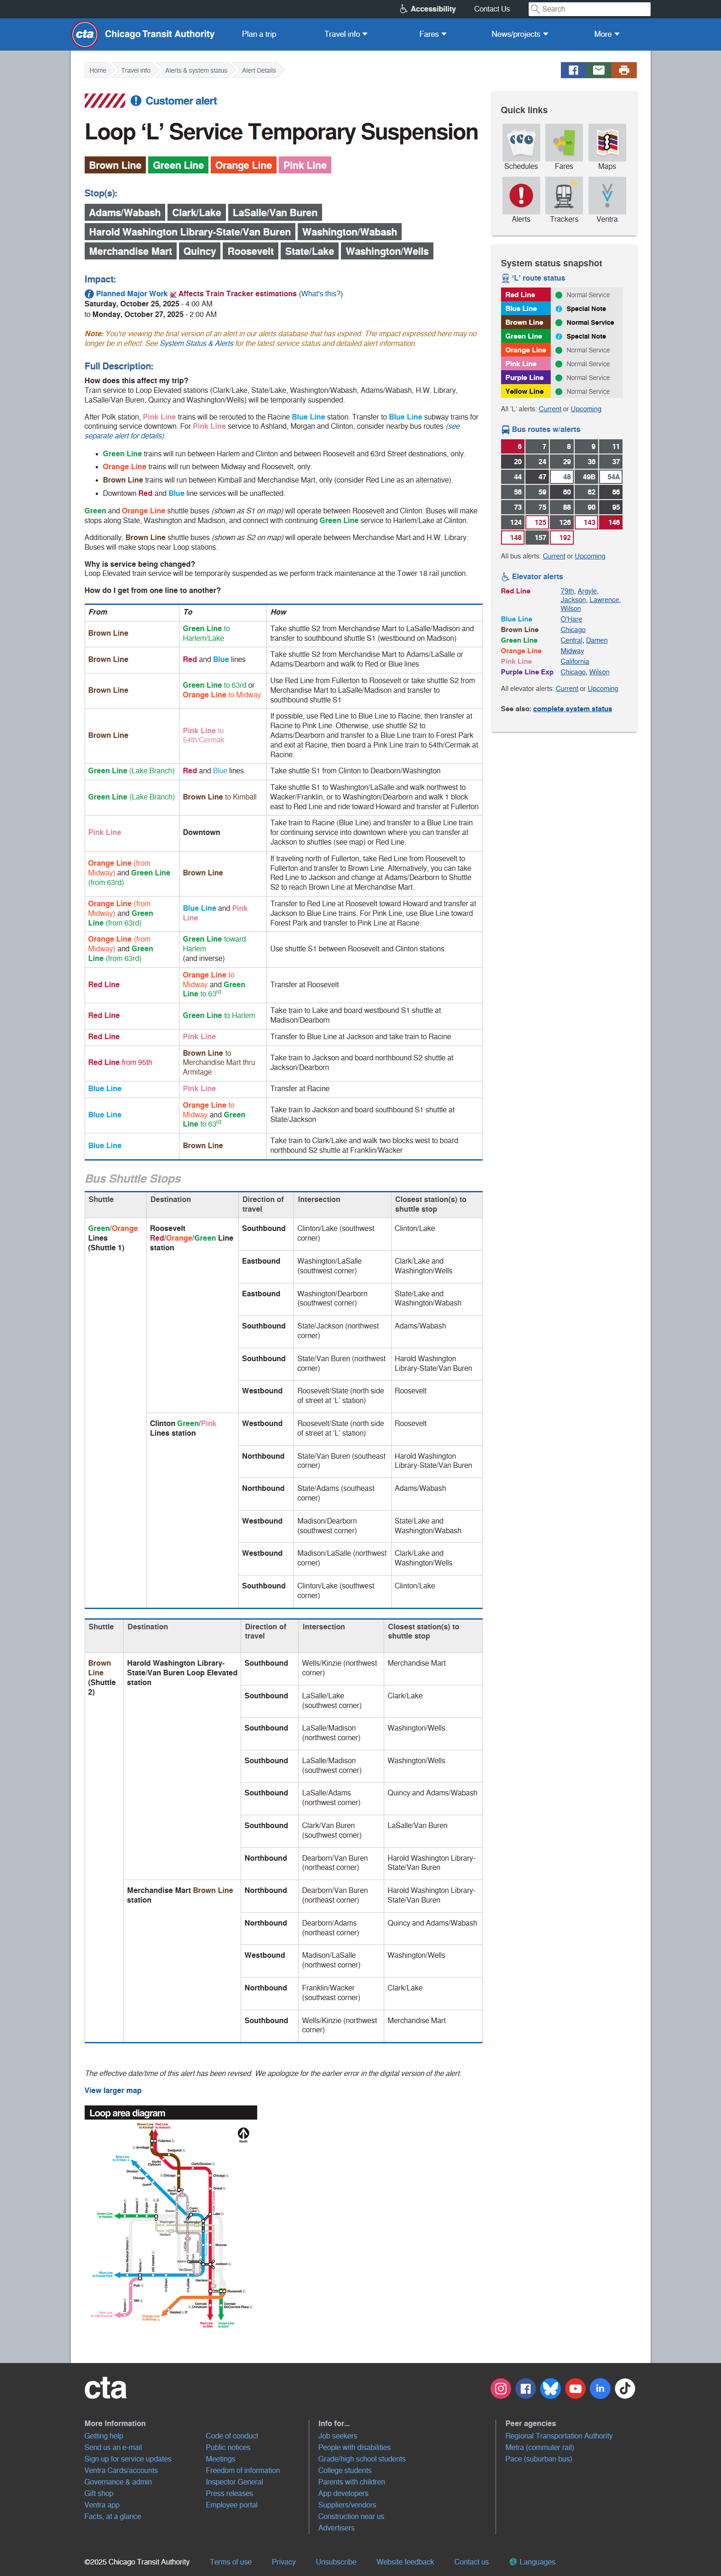This screenshot has height=2576, width=721.
Task: Open CTA Instagram page
Action: click(x=501, y=2388)
